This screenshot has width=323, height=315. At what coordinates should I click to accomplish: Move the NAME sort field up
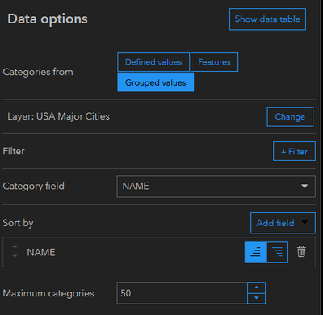point(15,246)
